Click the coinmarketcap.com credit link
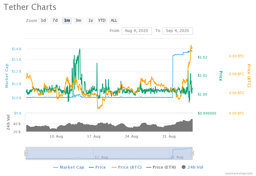Image resolution: width=256 pixels, height=176 pixels. pos(239,173)
